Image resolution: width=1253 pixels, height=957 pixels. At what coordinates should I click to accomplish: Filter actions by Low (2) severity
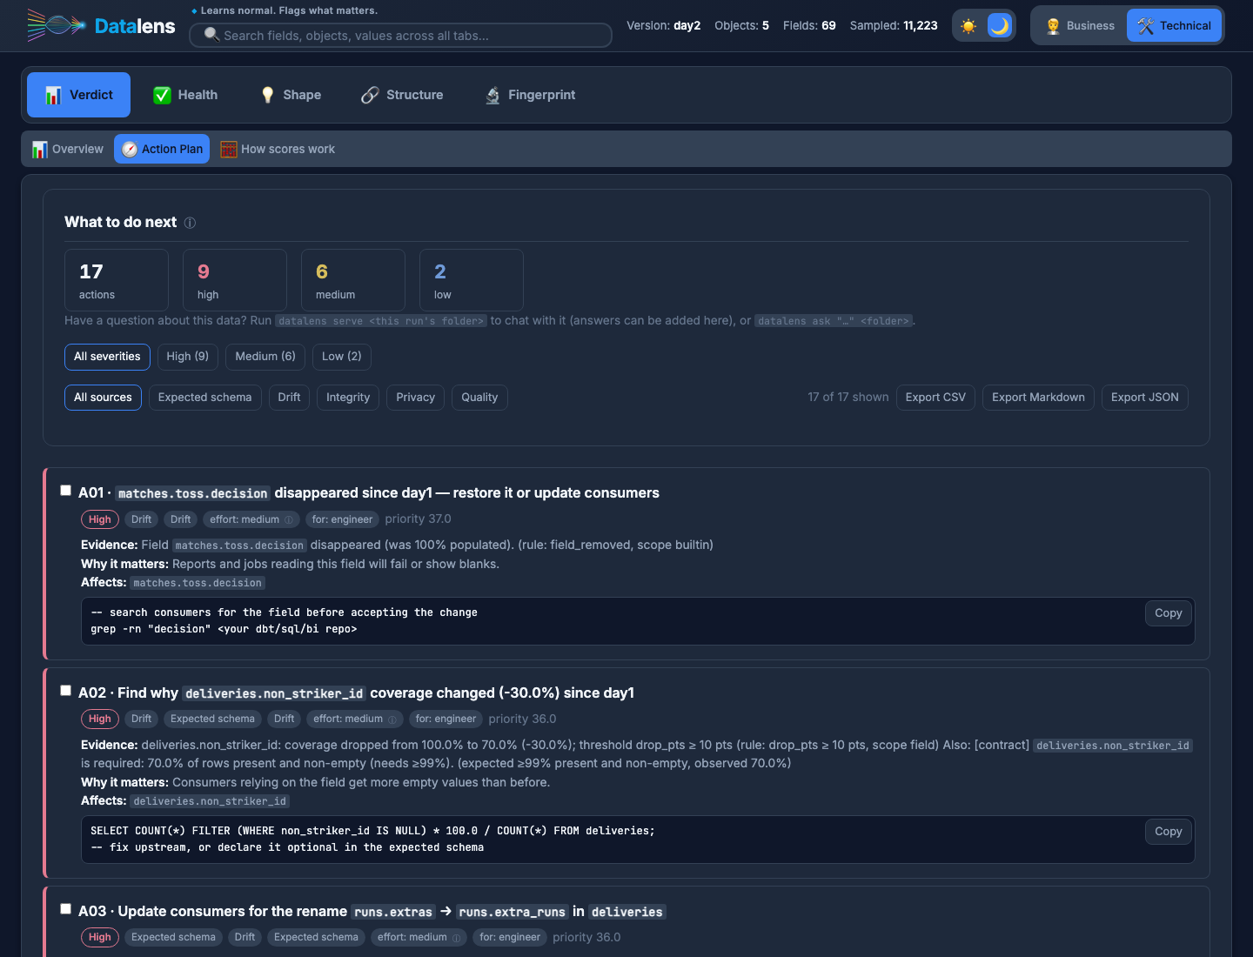coord(342,357)
